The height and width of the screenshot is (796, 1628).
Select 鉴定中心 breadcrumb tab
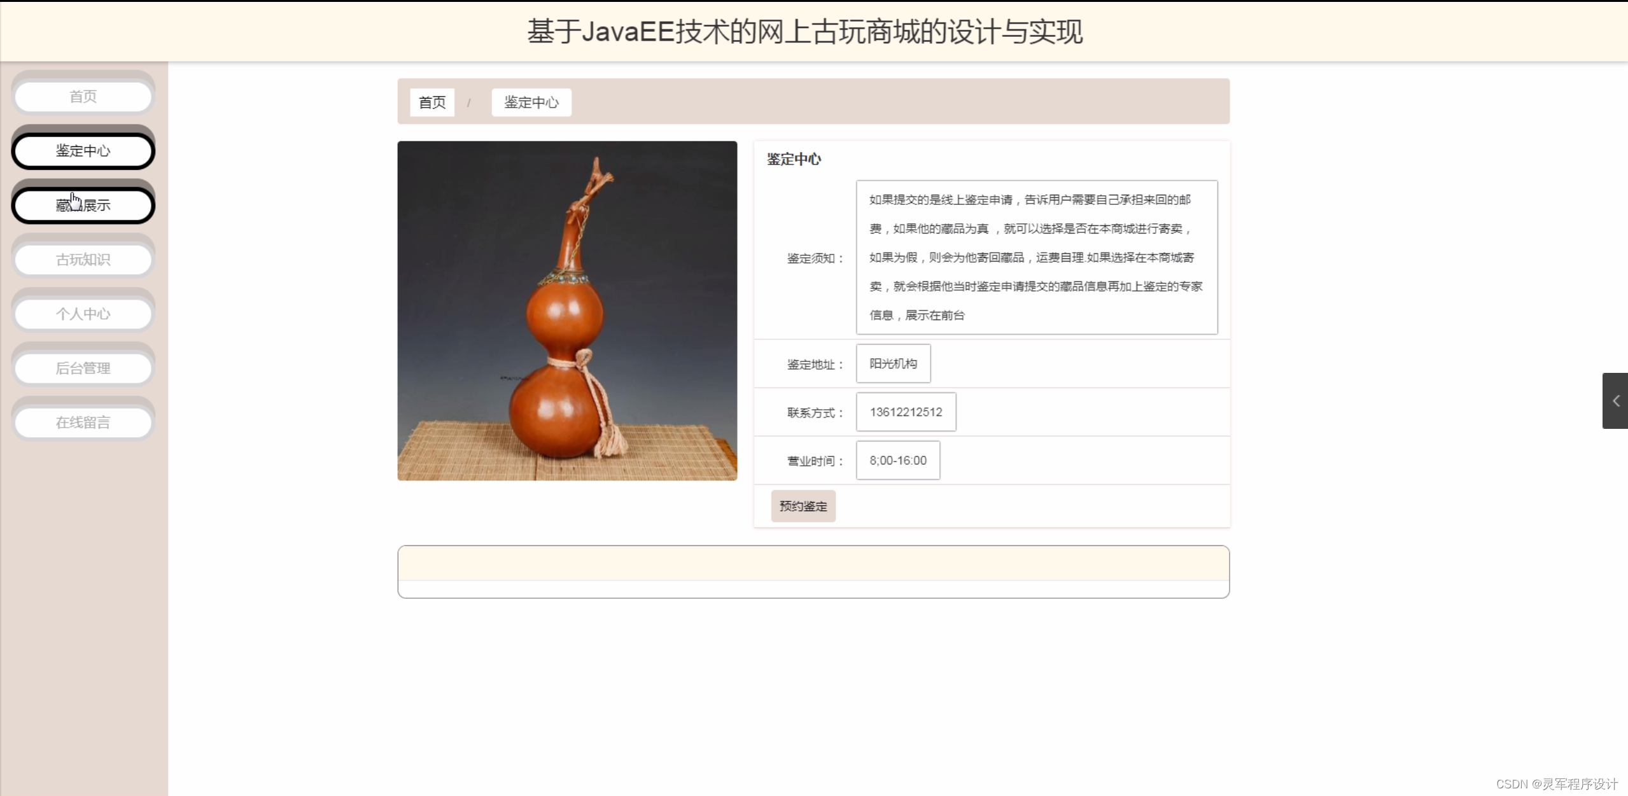coord(531,102)
